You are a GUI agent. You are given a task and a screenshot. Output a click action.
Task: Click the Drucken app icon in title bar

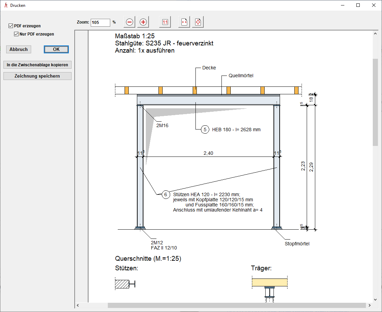[x=5, y=5]
